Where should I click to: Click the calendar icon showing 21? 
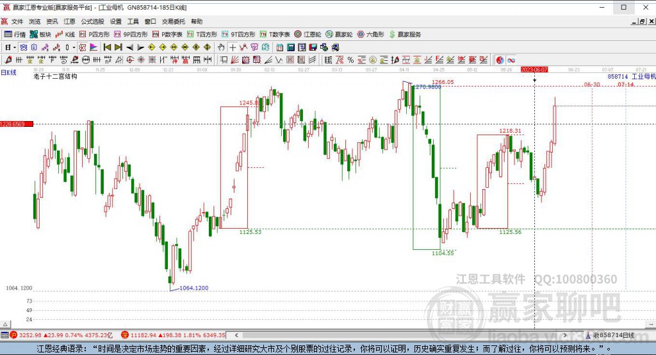(x=279, y=47)
